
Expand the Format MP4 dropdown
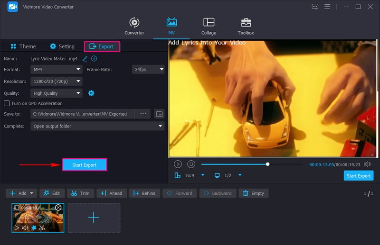[x=57, y=69]
